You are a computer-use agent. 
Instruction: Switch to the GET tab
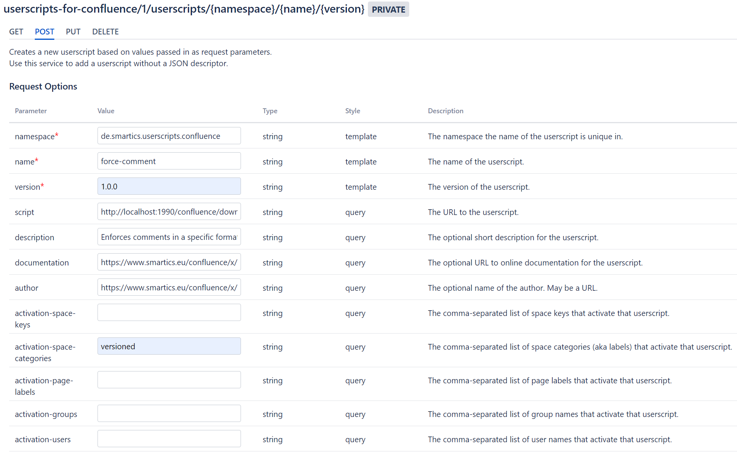[x=16, y=32]
